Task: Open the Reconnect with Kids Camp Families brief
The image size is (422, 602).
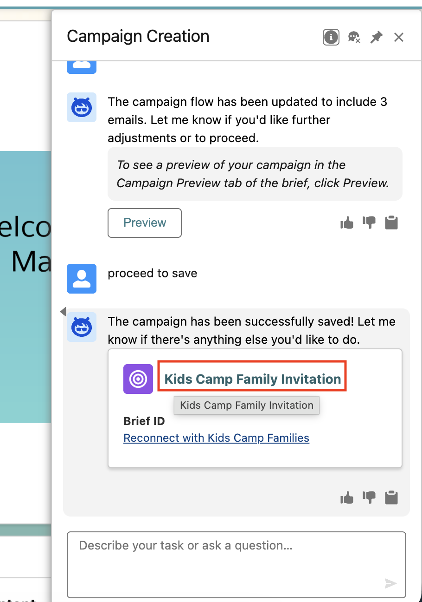Action: [216, 438]
